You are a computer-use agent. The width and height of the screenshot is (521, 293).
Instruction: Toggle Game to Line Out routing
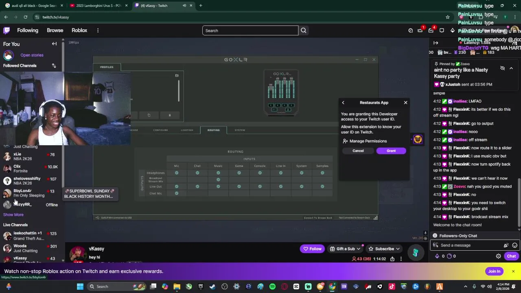click(239, 186)
